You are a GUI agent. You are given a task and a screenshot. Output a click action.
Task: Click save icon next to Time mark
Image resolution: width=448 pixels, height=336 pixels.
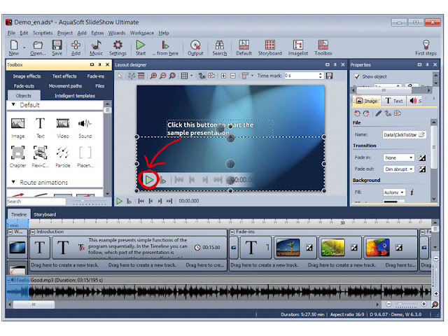(330, 76)
